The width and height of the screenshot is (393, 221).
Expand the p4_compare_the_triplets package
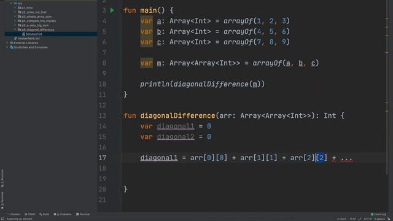point(15,21)
